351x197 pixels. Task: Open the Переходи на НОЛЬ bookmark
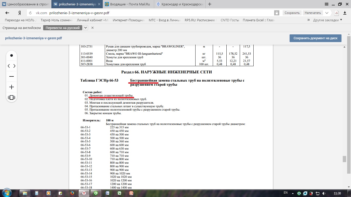[21, 20]
